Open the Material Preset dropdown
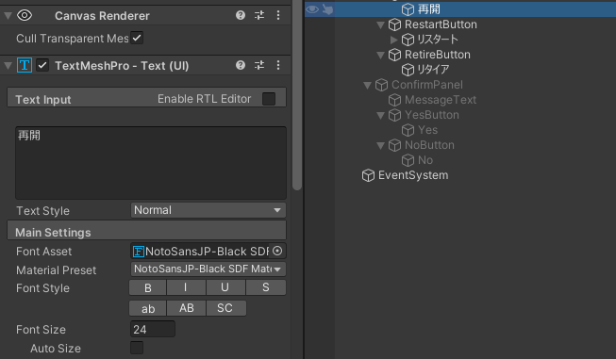The image size is (616, 359). [208, 269]
